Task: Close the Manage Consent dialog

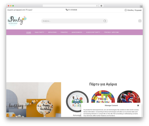Action: (x=138, y=105)
